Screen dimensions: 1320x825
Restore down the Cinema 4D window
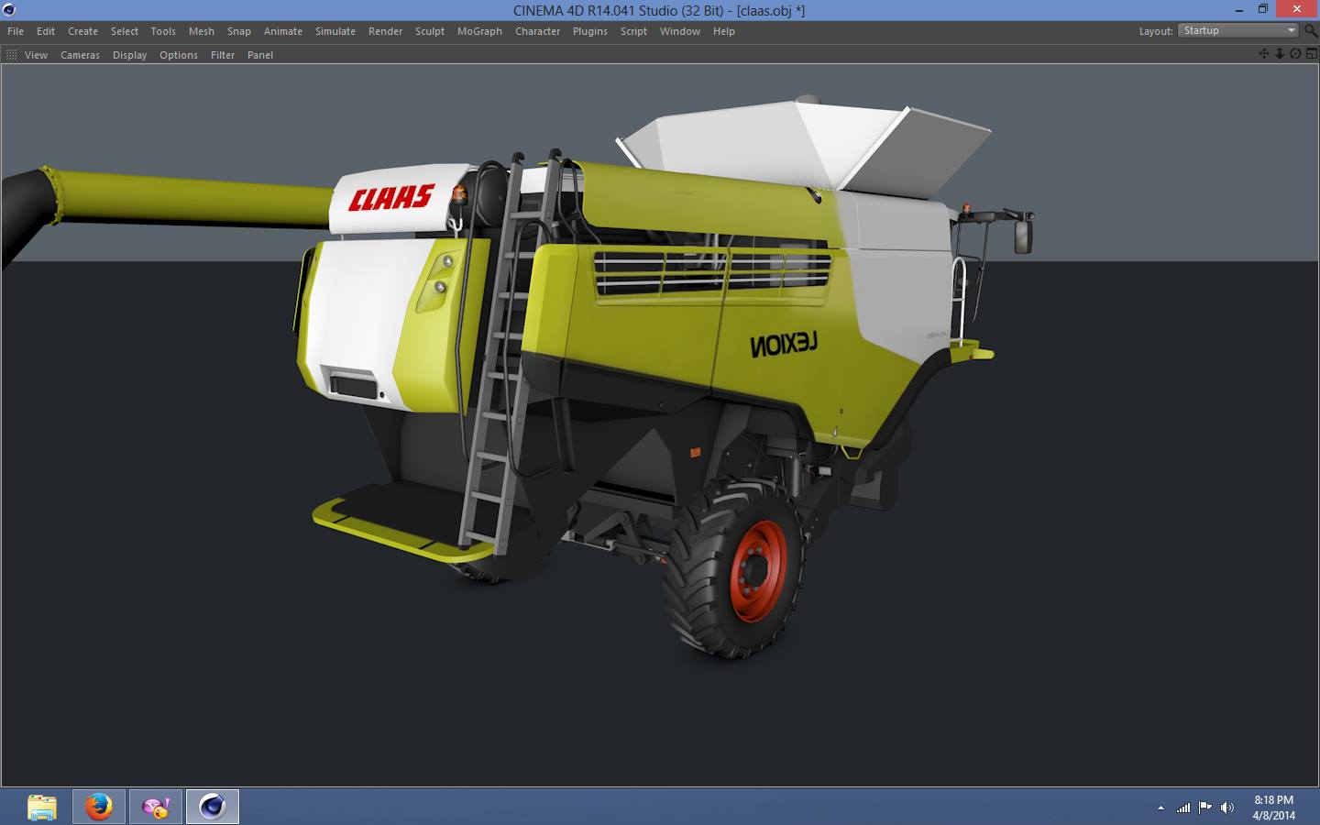[x=1263, y=9]
